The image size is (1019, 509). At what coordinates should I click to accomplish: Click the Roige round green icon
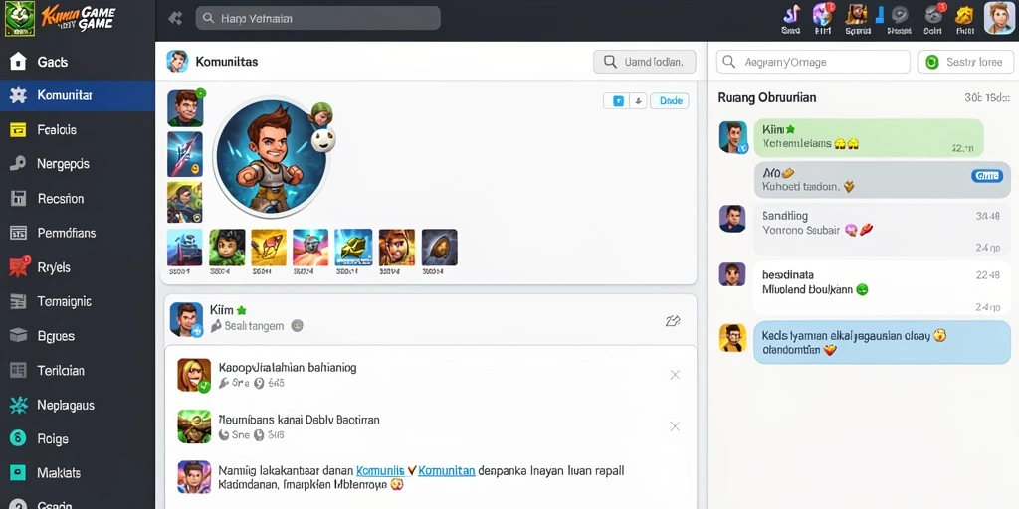[18, 438]
